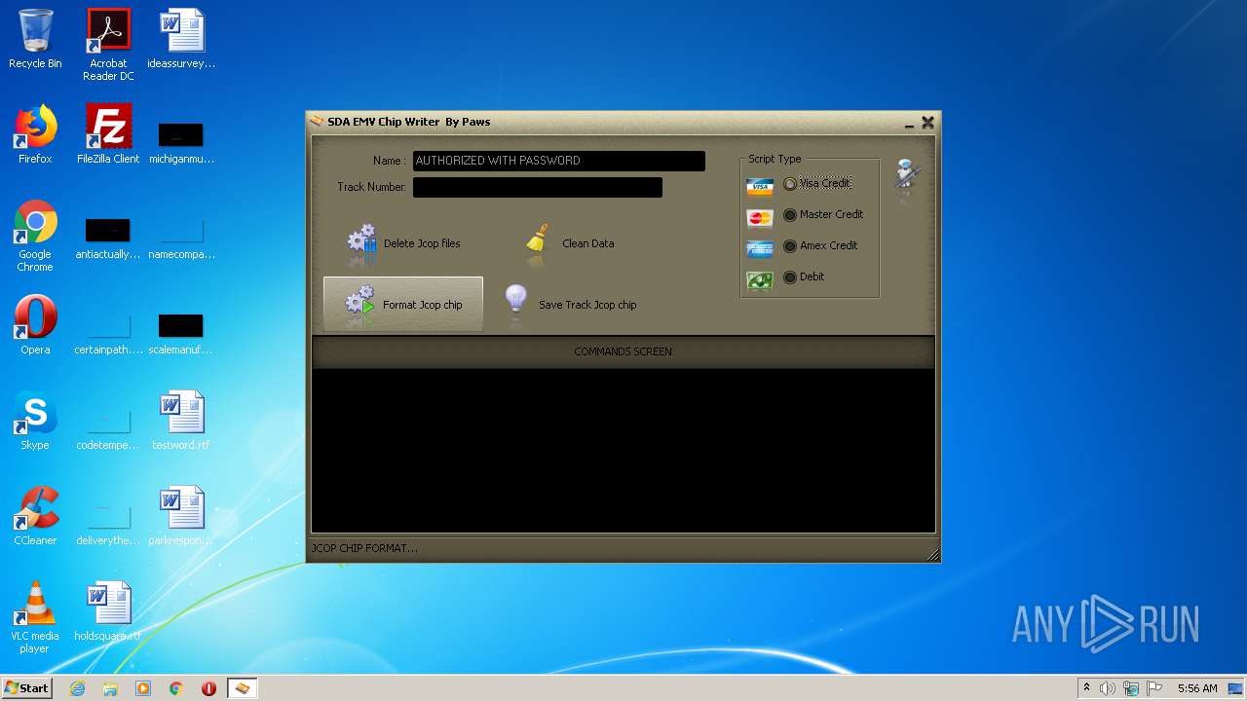Select the testword.rtf document icon
This screenshot has width=1247, height=701.
(x=181, y=422)
